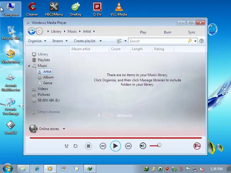
Task: Click the taskbar volume muted icon
Action: click(x=202, y=169)
